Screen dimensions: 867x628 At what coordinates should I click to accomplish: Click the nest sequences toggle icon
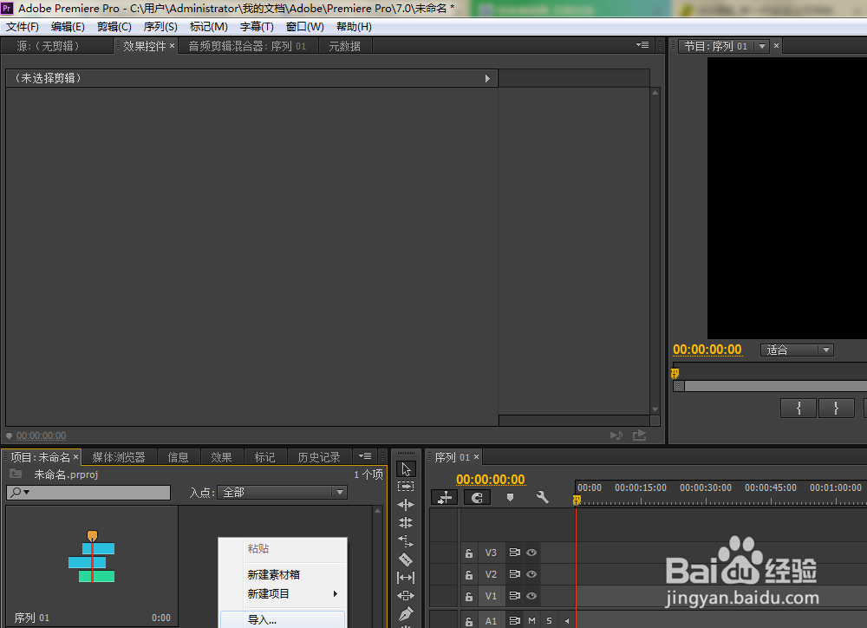coord(445,498)
